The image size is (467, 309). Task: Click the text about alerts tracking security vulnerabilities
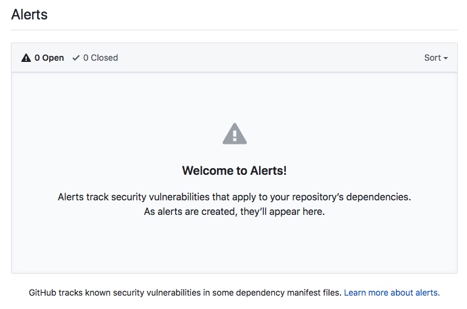(x=234, y=197)
